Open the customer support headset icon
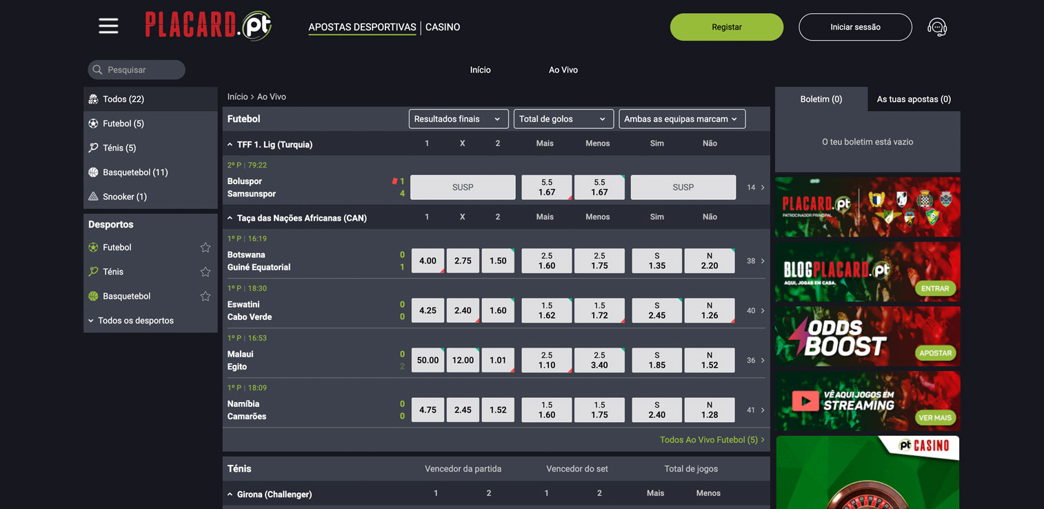Viewport: 1044px width, 509px height. (x=937, y=27)
